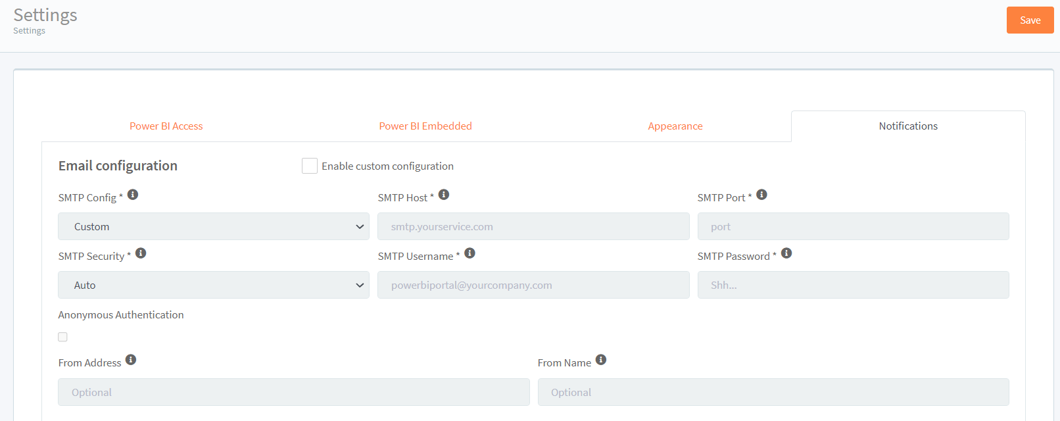Click the Email configuration heading
The width and height of the screenshot is (1060, 421).
[118, 166]
